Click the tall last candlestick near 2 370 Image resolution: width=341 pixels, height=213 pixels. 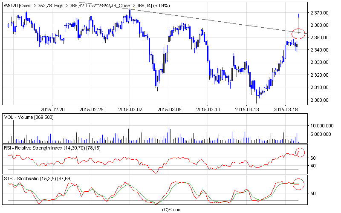pyautogui.click(x=299, y=24)
